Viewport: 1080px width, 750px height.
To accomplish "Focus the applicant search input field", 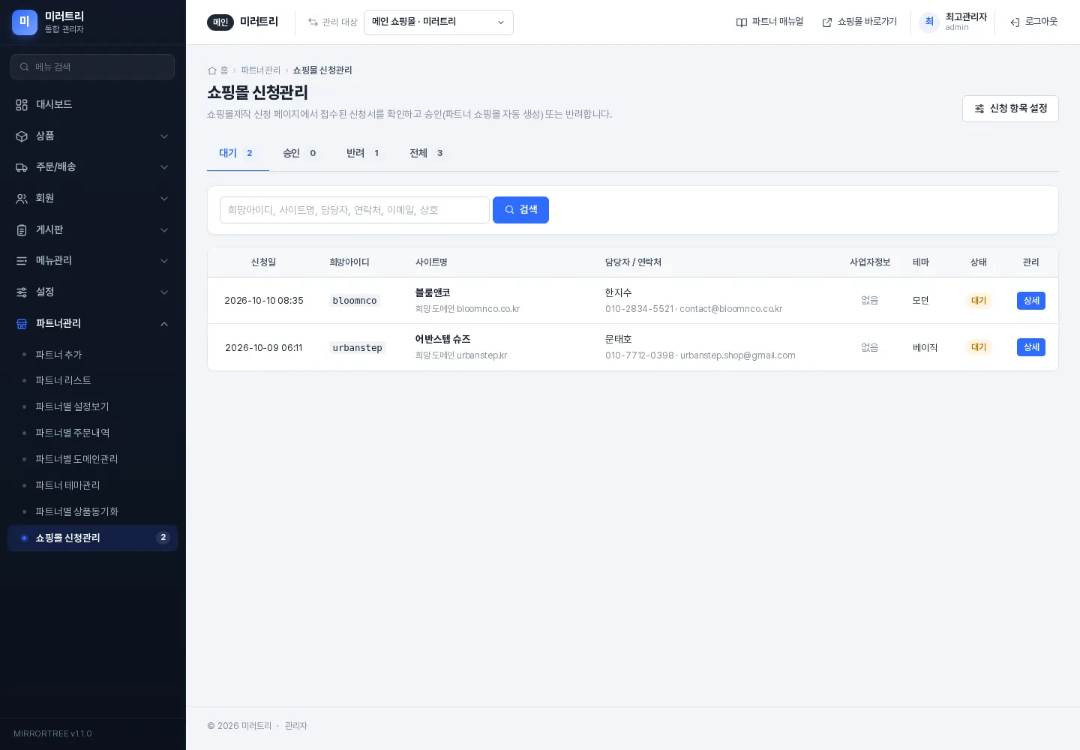I will (355, 210).
